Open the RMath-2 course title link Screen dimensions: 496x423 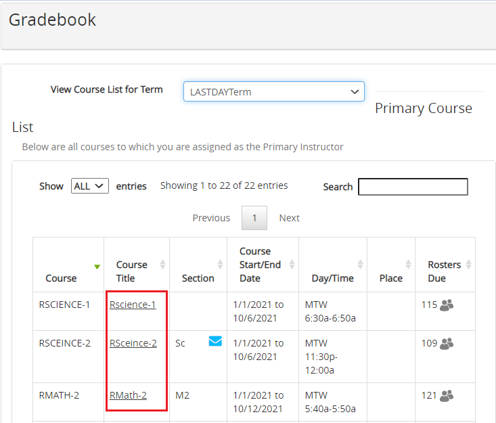[128, 395]
